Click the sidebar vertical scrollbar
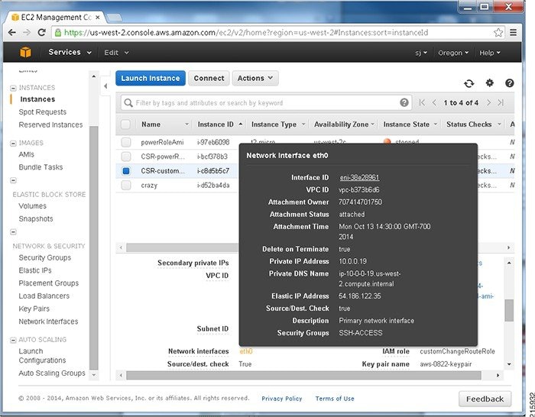Screen dimensions: 535x417 point(93,248)
